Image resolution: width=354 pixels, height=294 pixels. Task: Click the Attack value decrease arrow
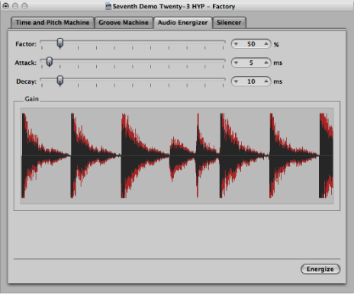pos(236,62)
